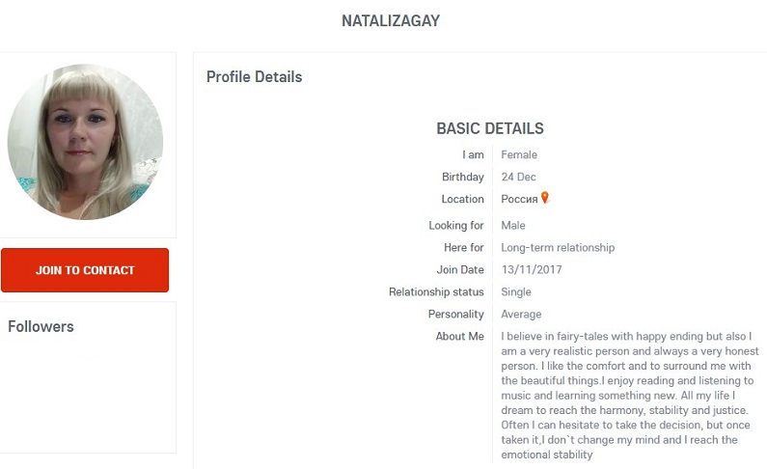This screenshot has height=469, width=767.
Task: Click the orange location pin icon
Action: (544, 198)
